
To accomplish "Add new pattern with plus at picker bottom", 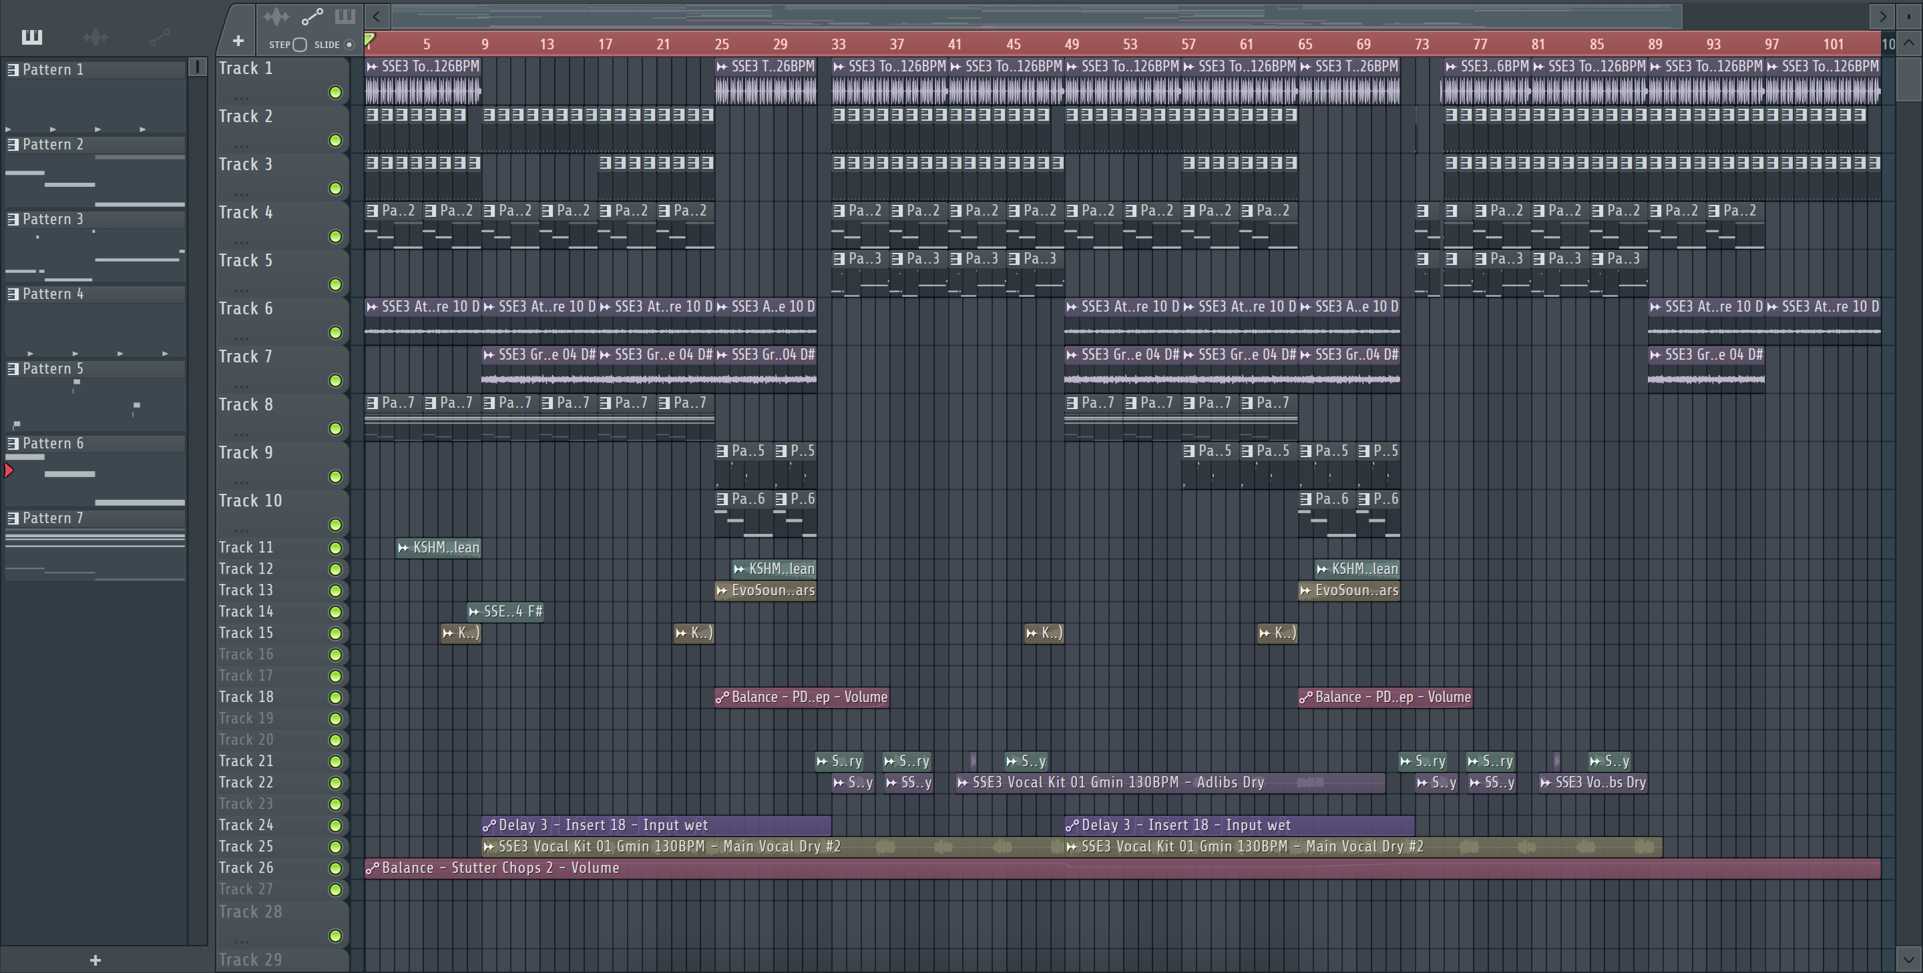I will coord(95,960).
